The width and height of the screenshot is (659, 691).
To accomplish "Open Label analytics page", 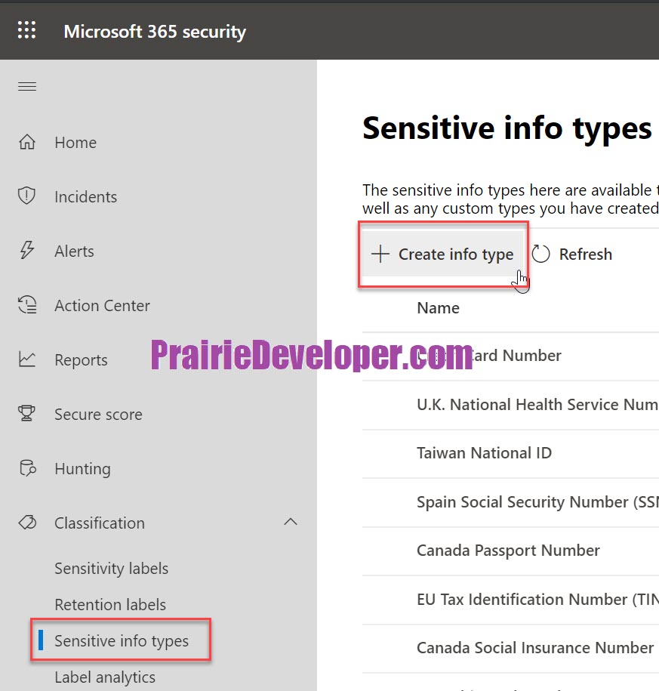I will tap(105, 677).
